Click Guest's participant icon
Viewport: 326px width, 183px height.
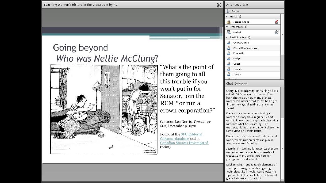(x=229, y=64)
